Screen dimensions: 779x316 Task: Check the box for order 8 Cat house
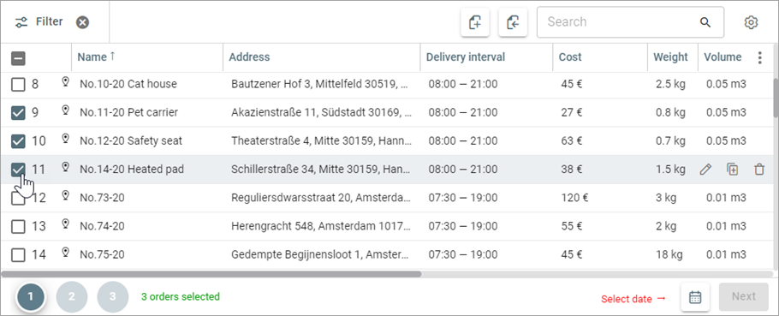(18, 85)
